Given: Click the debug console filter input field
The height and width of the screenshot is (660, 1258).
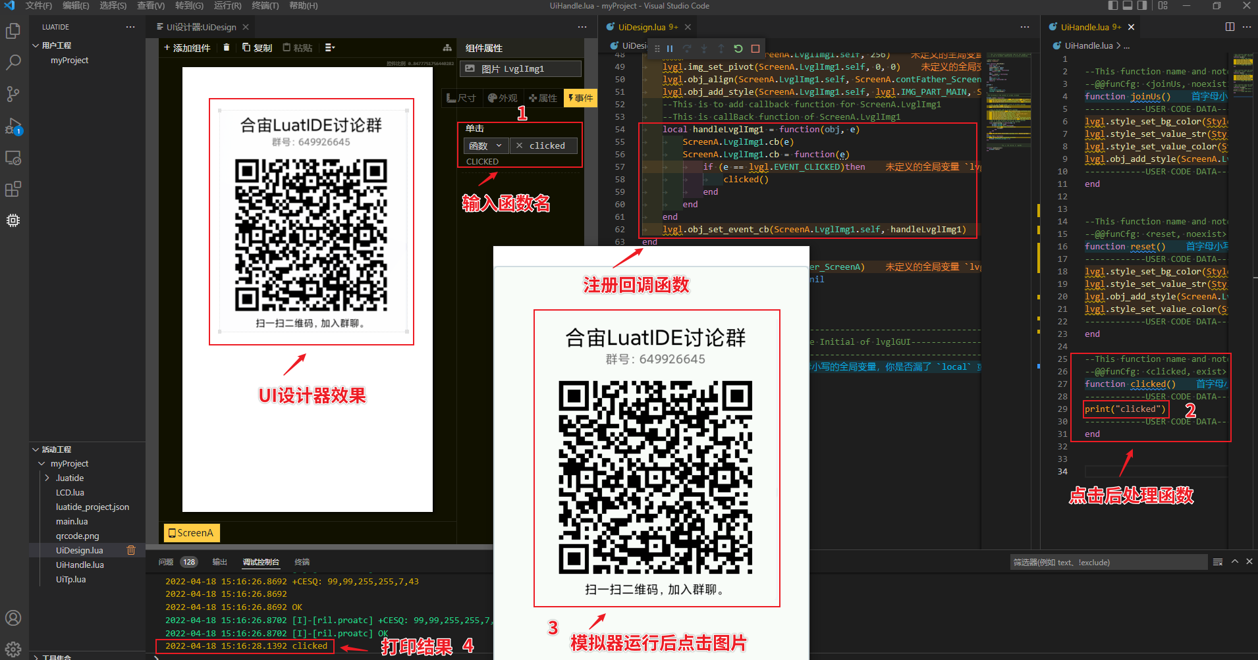Looking at the screenshot, I should pos(1108,563).
